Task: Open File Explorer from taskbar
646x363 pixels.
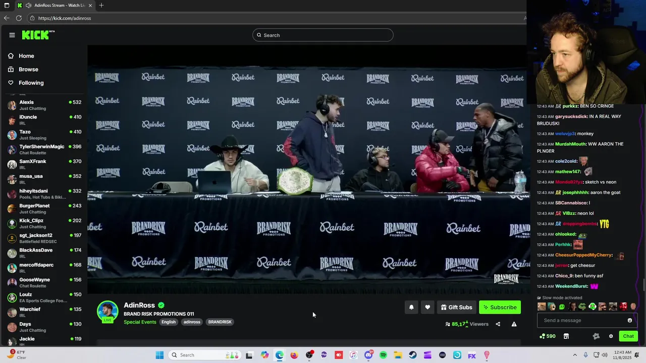Action: (398, 355)
